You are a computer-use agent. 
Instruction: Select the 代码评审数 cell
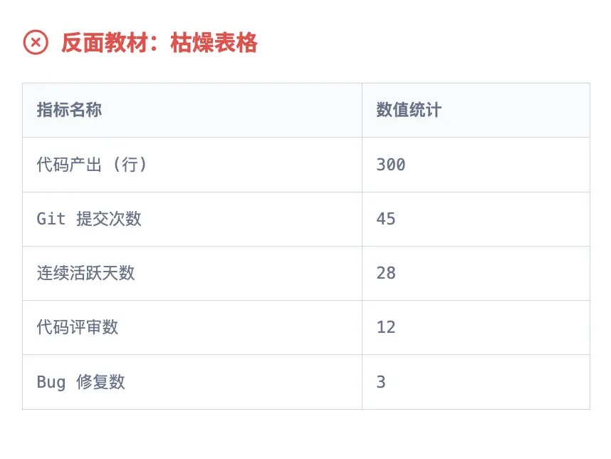coord(78,327)
